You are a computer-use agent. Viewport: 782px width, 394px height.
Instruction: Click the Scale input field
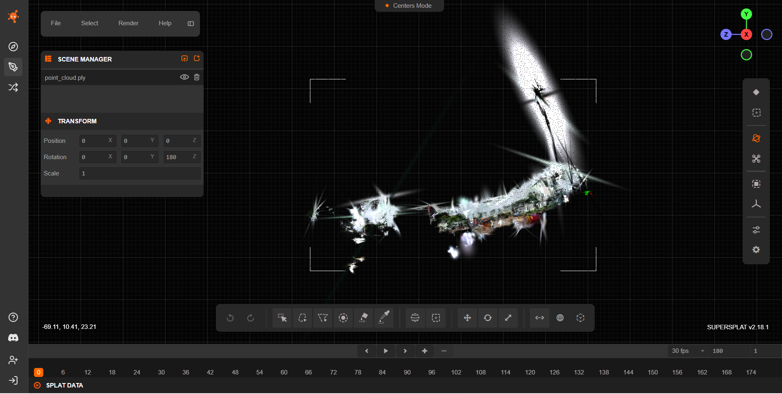tap(140, 173)
